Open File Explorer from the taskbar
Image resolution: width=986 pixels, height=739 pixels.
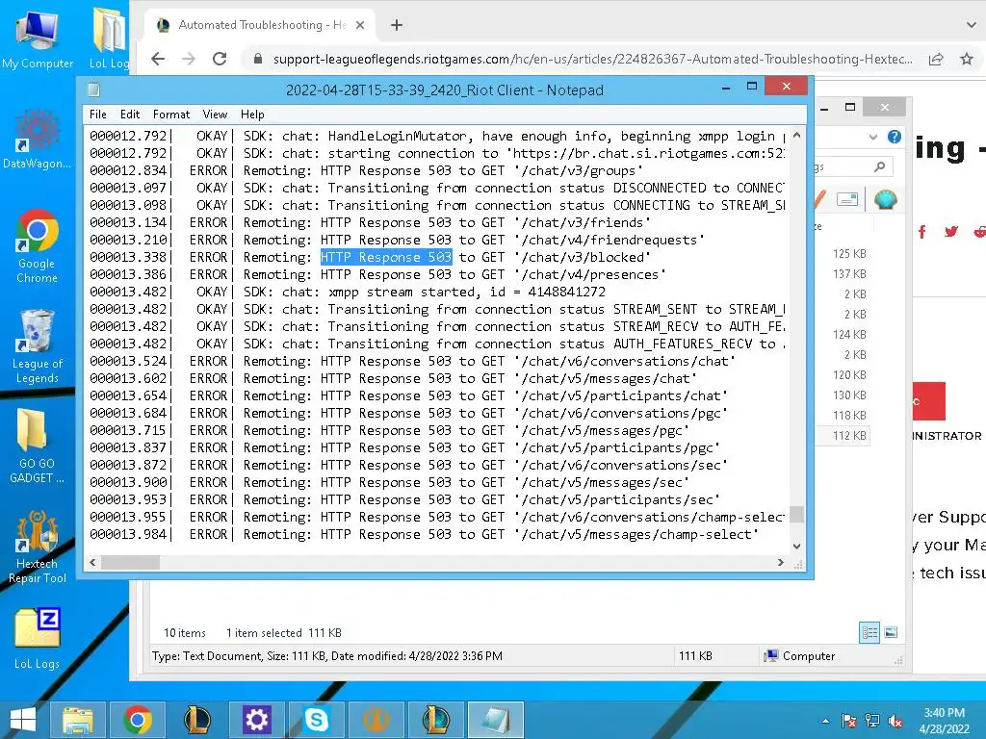pyautogui.click(x=77, y=720)
